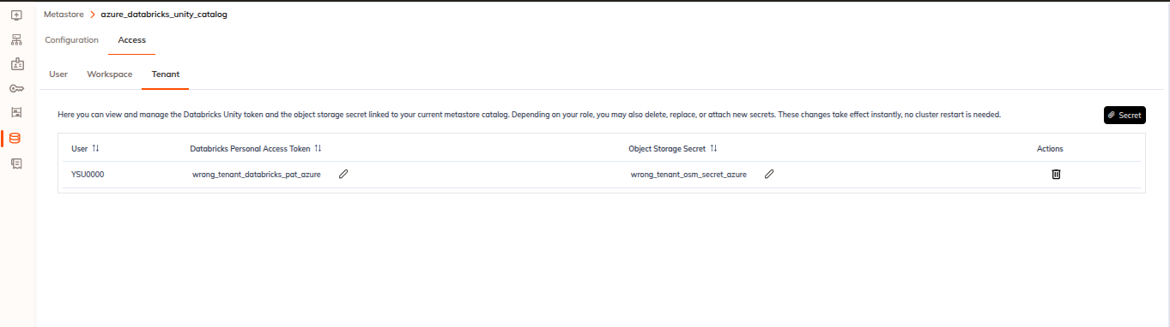
Task: Go back to Metastore breadcrumb
Action: (x=64, y=15)
